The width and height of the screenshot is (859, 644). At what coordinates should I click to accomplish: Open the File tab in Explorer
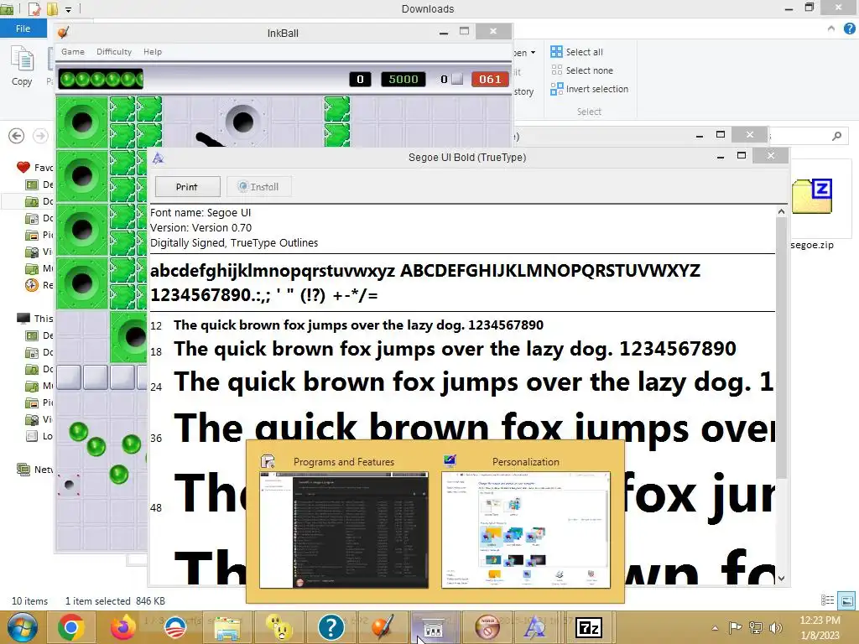[x=23, y=29]
